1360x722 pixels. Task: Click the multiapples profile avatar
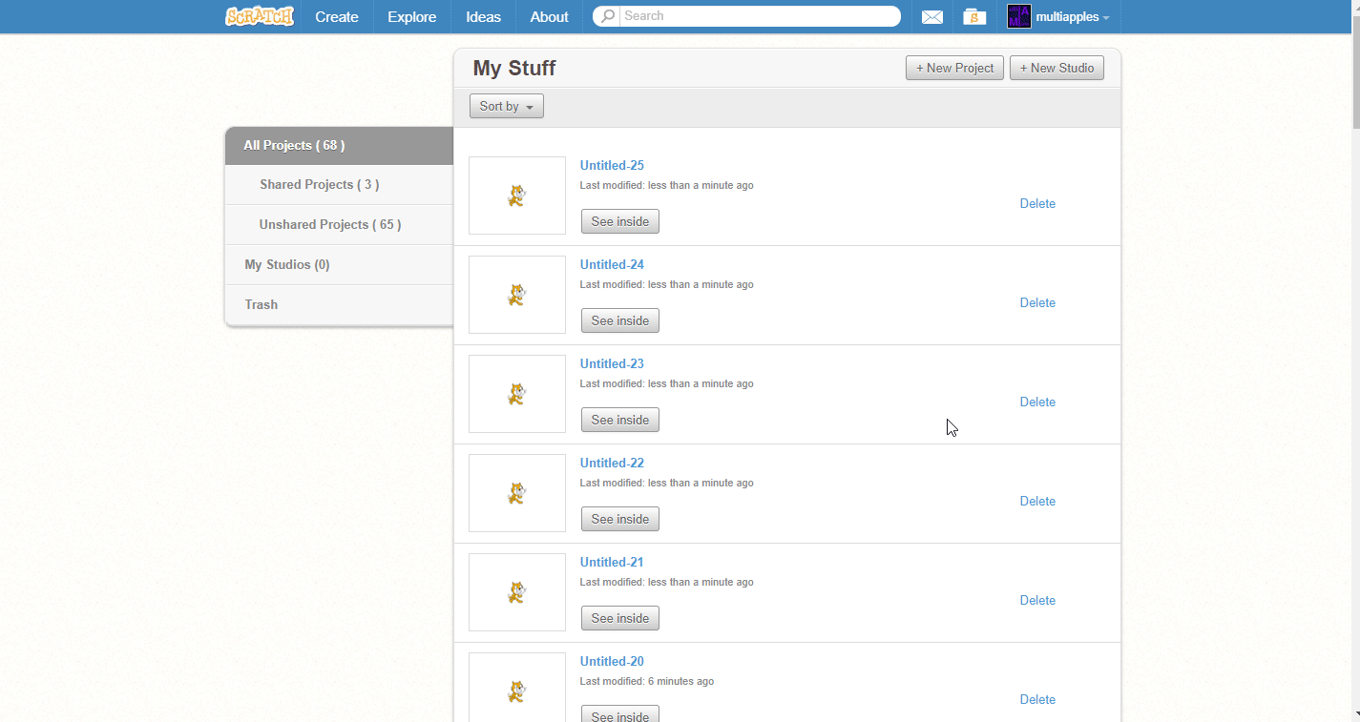(1019, 16)
